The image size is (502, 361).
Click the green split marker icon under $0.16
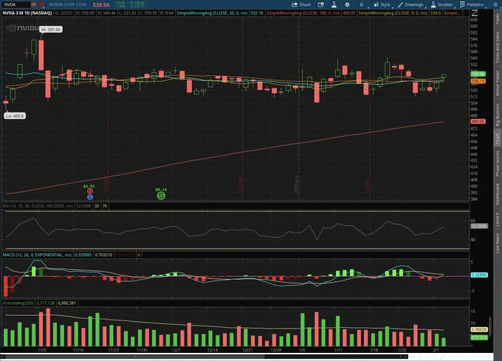click(x=161, y=196)
